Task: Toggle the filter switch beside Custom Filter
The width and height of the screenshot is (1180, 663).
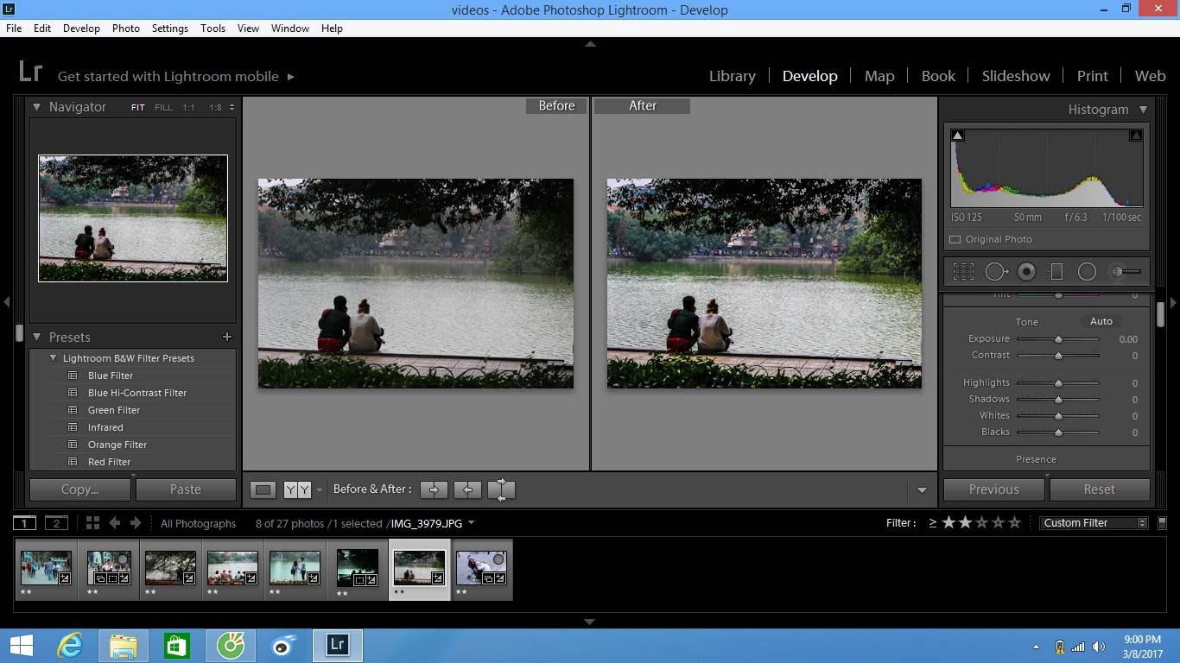Action: pos(1162,522)
